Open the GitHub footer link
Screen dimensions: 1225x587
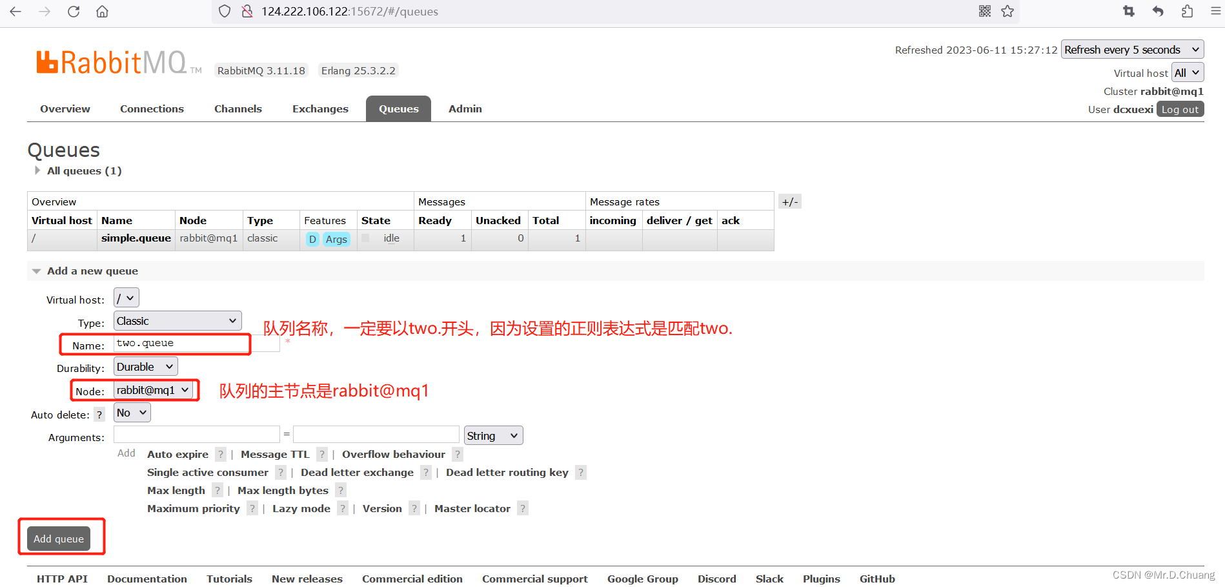[877, 579]
